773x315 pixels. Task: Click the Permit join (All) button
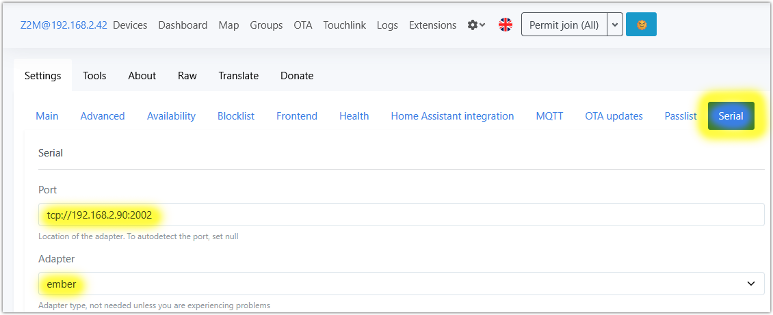click(564, 25)
